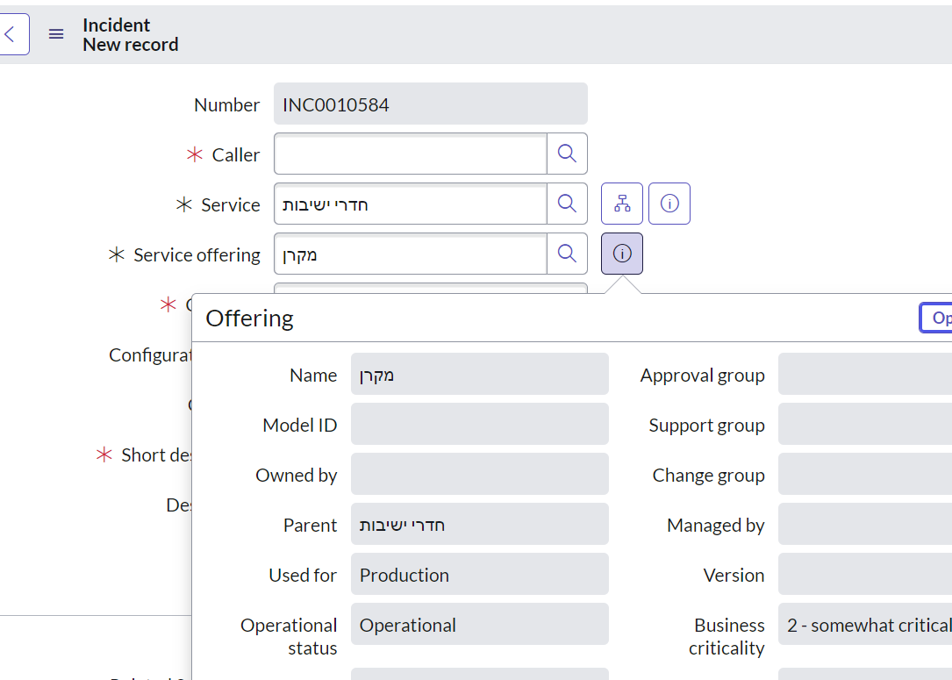Open the Service dependency map icon
This screenshot has height=680, width=952.
tap(622, 203)
